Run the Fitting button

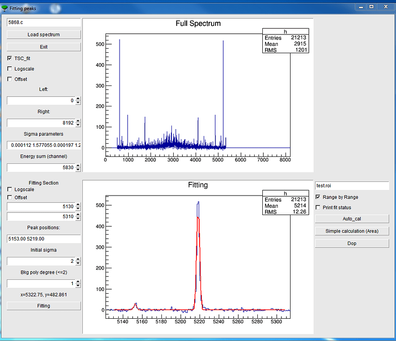tap(44, 306)
